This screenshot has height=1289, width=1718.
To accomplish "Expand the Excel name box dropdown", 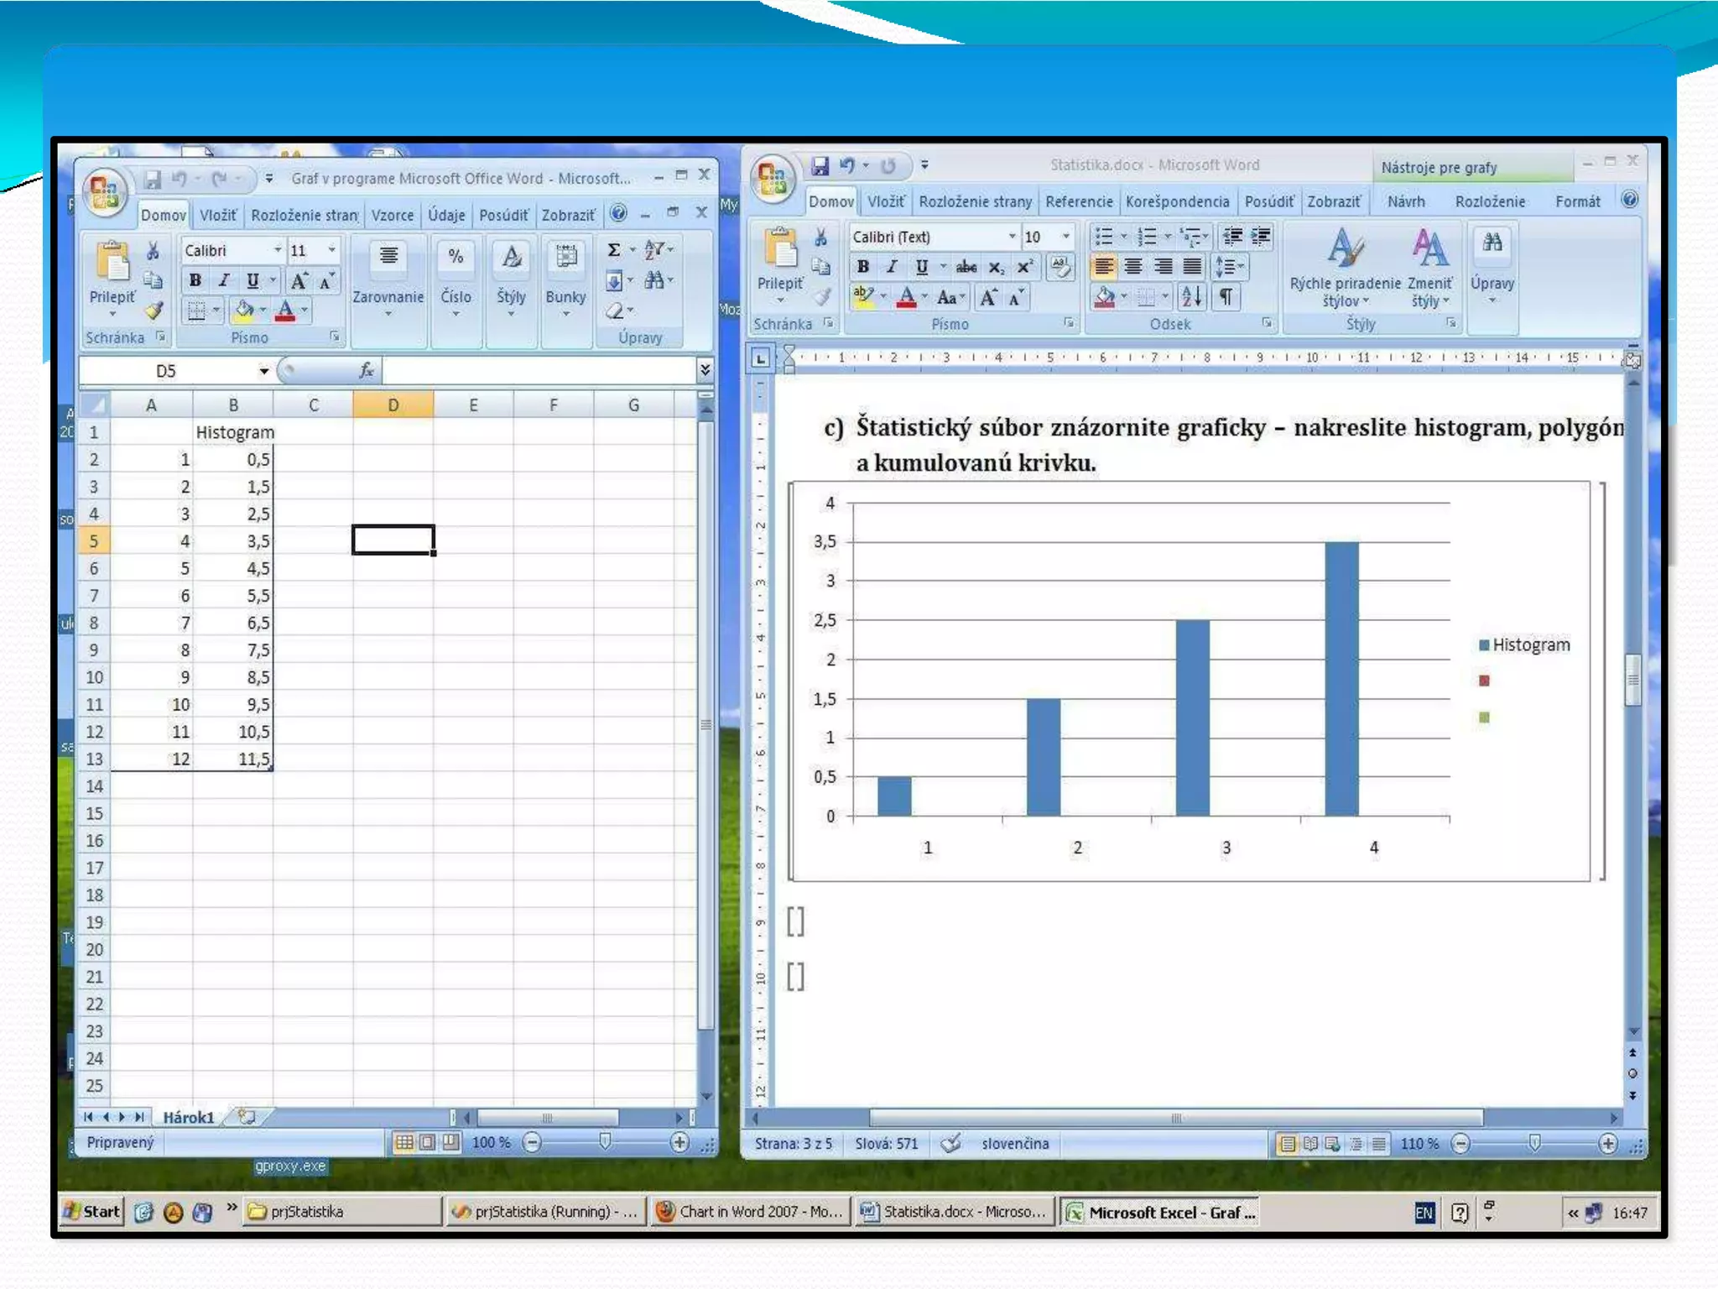I will pyautogui.click(x=263, y=371).
